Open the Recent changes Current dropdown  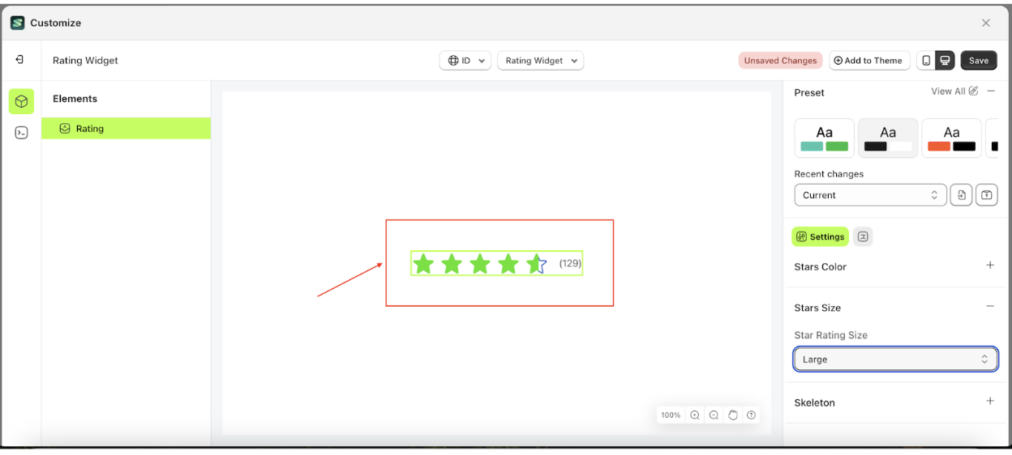870,195
